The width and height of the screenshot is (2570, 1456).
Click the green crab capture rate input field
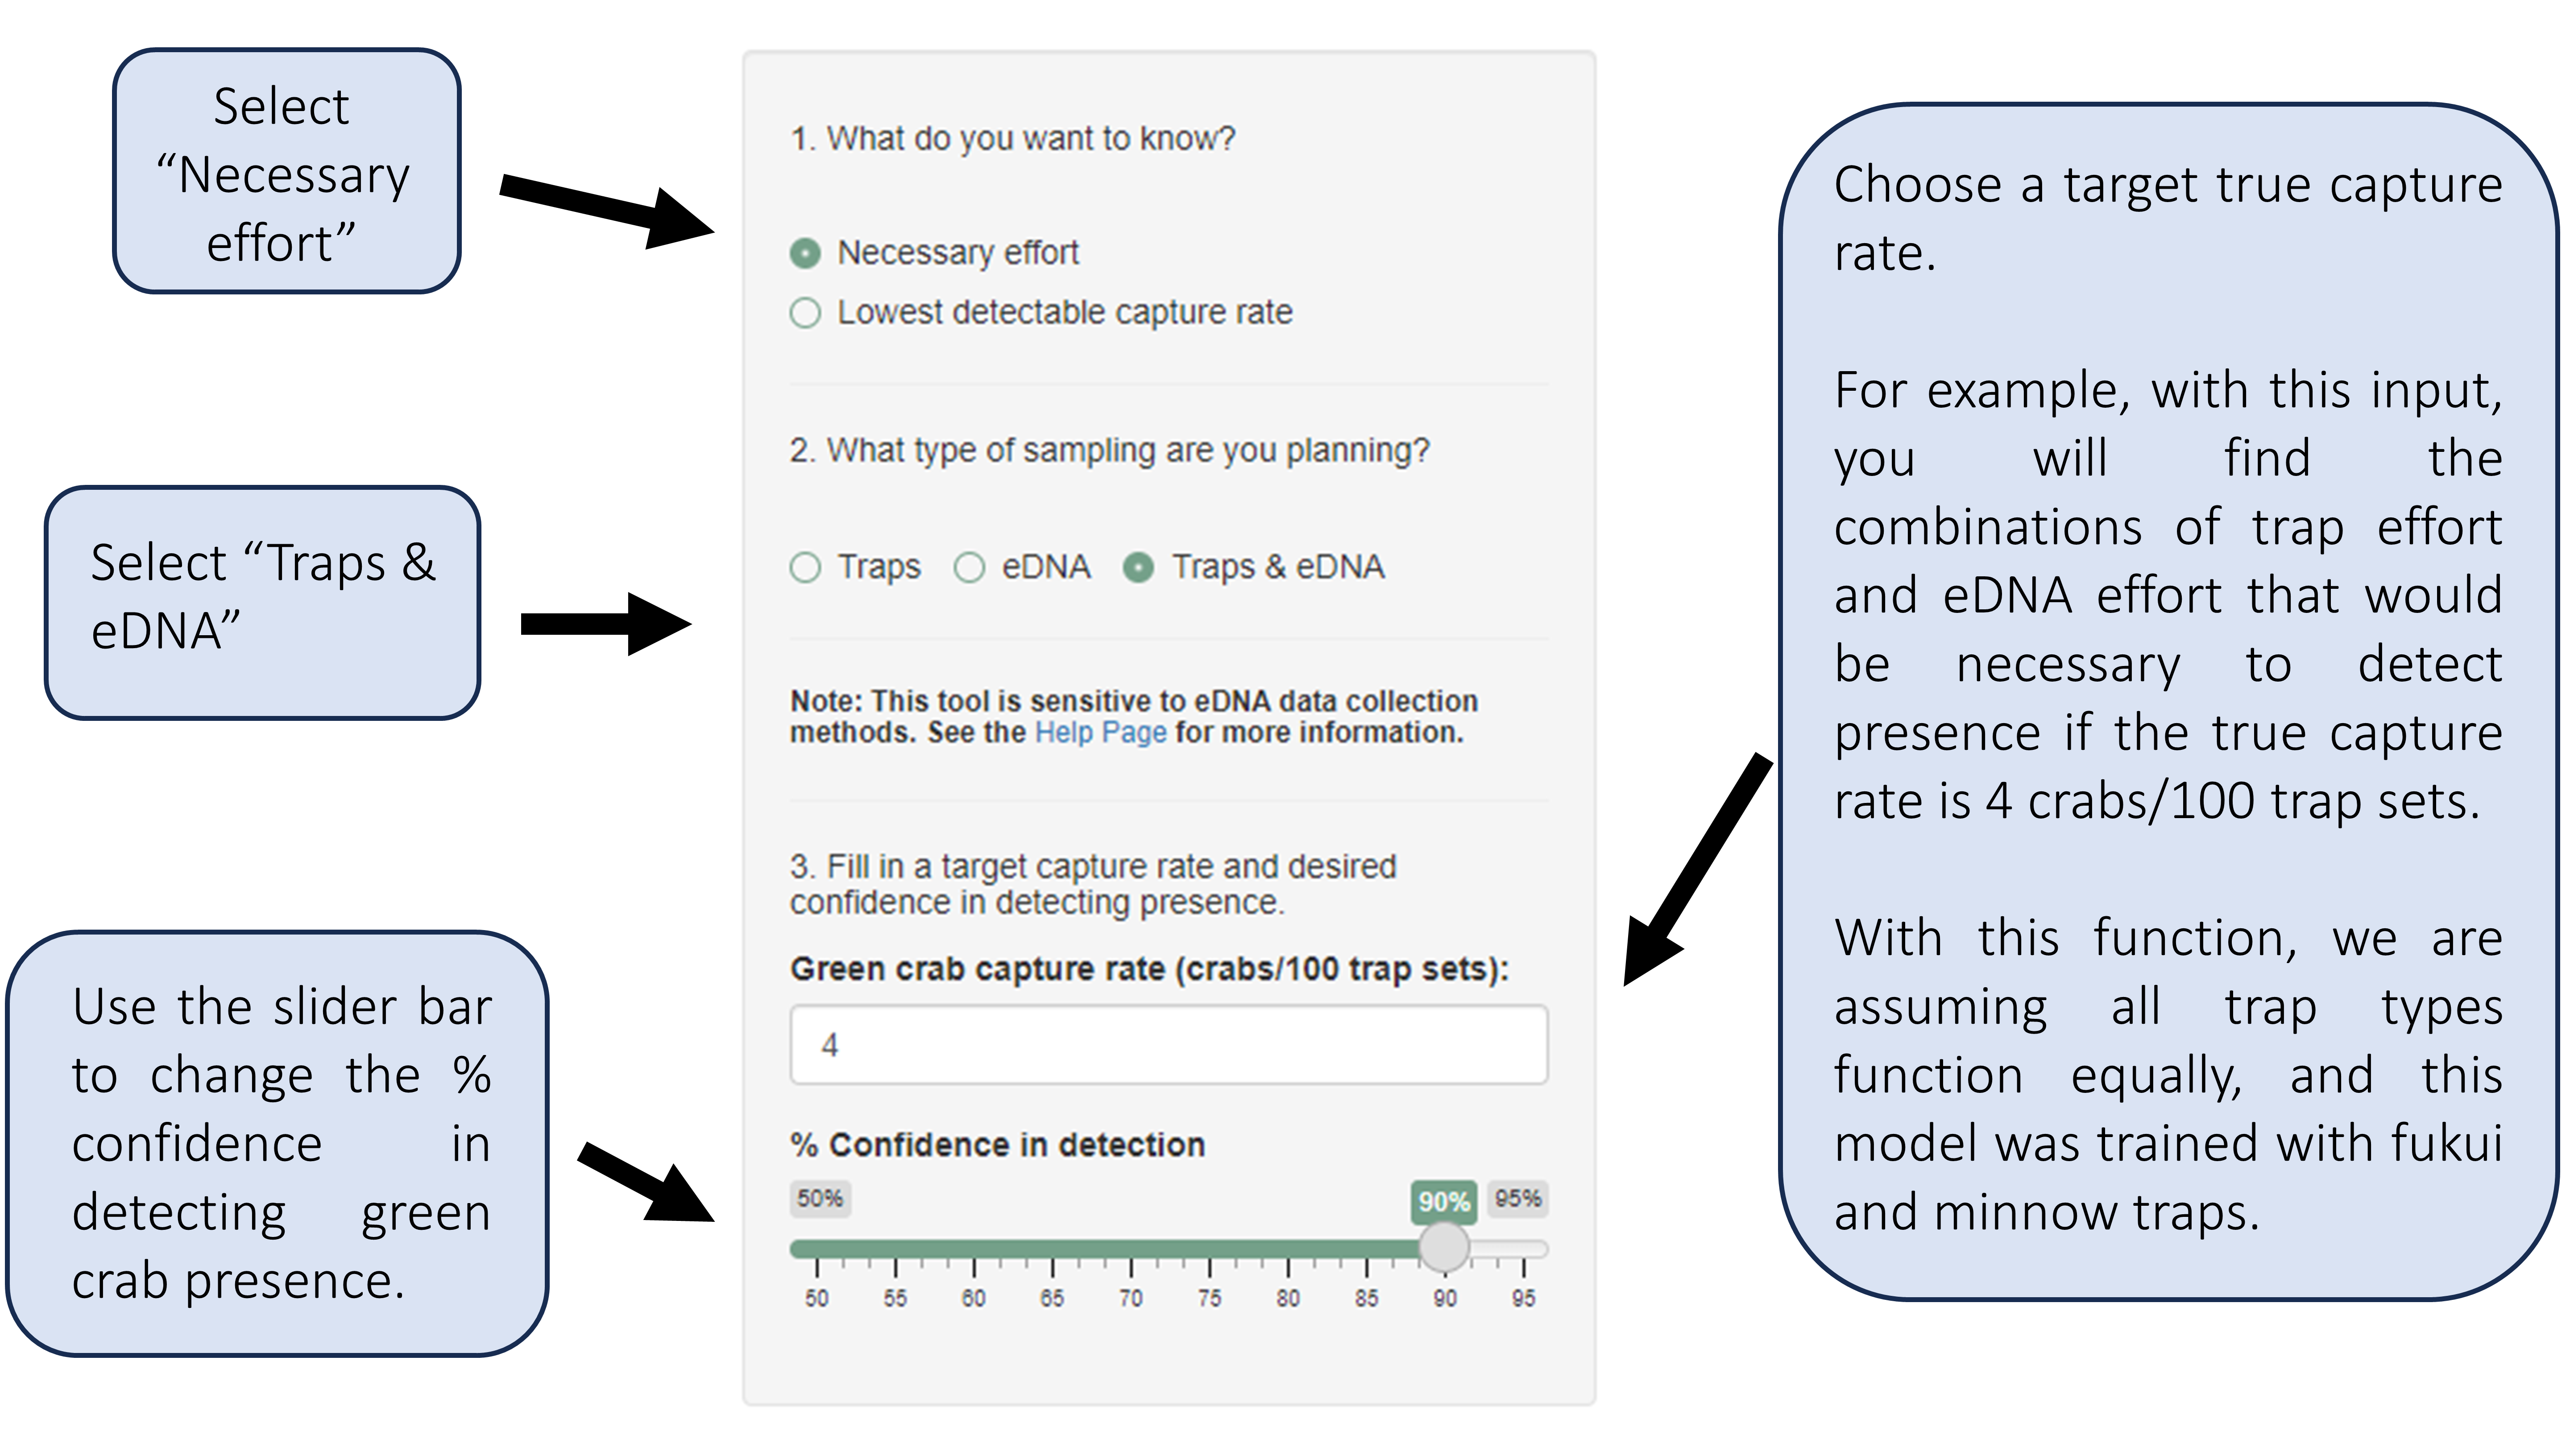point(1168,1045)
